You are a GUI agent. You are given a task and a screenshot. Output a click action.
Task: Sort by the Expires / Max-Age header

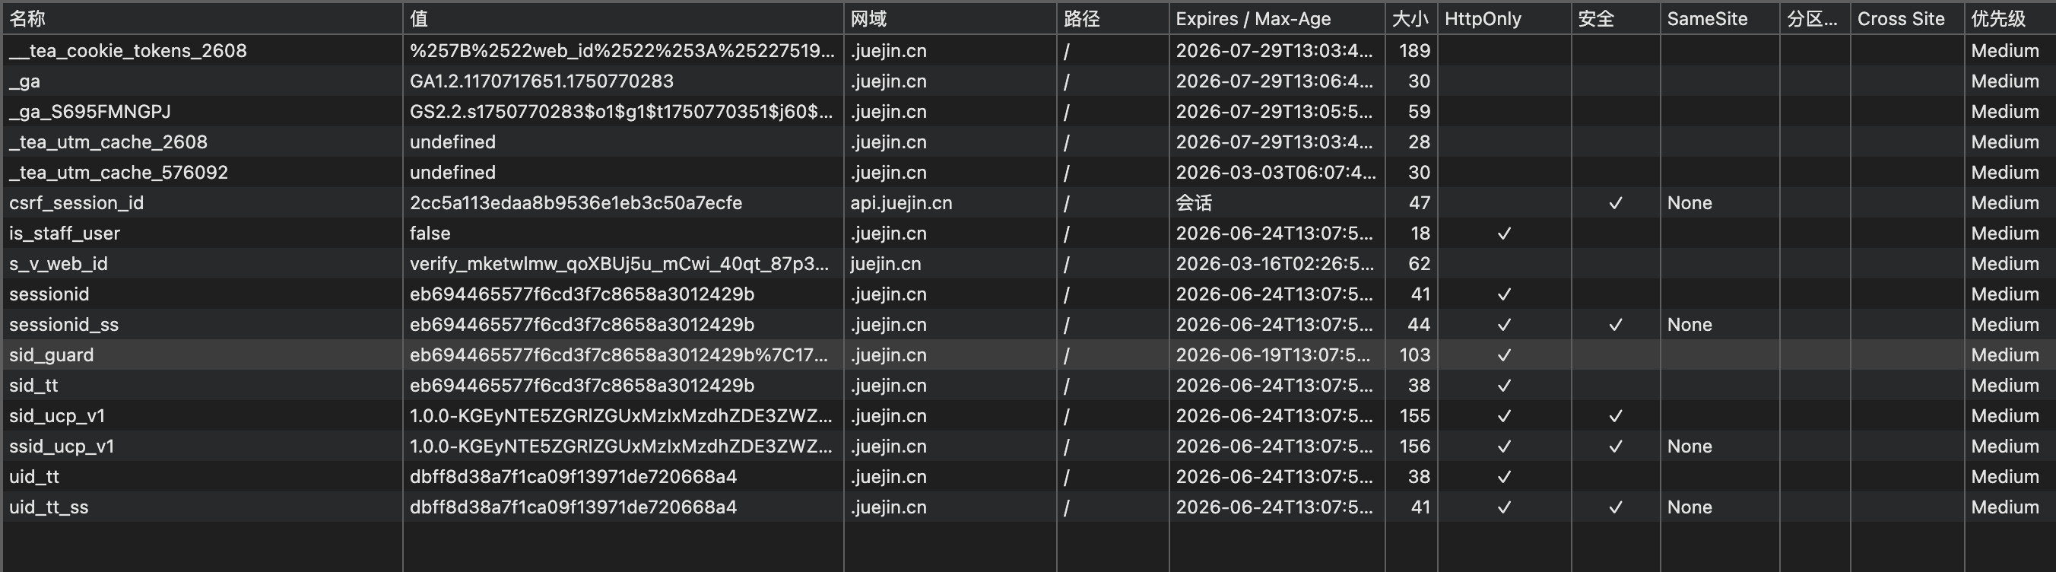coord(1277,18)
